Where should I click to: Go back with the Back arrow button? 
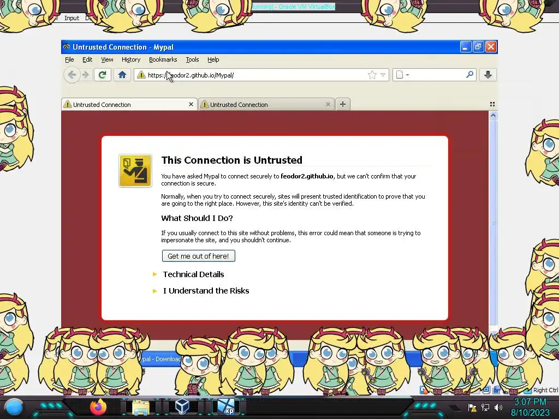72,75
